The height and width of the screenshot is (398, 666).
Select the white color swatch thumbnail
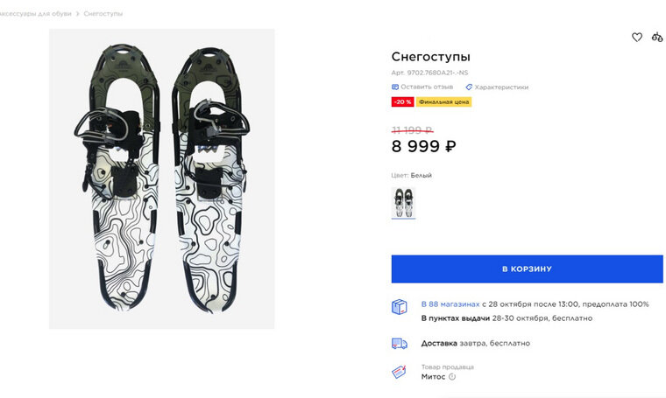pos(403,203)
